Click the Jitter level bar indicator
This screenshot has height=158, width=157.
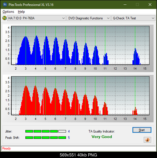pos(46,131)
